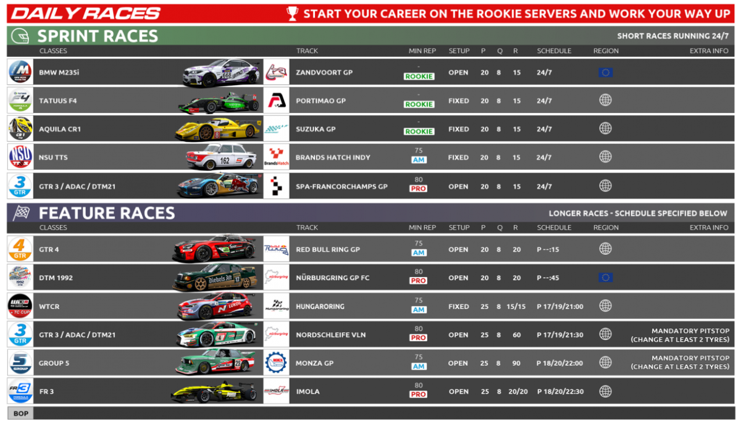Click the ROOKIE badge for Suzuka GP
Screen dimensions: 741x422
(419, 131)
